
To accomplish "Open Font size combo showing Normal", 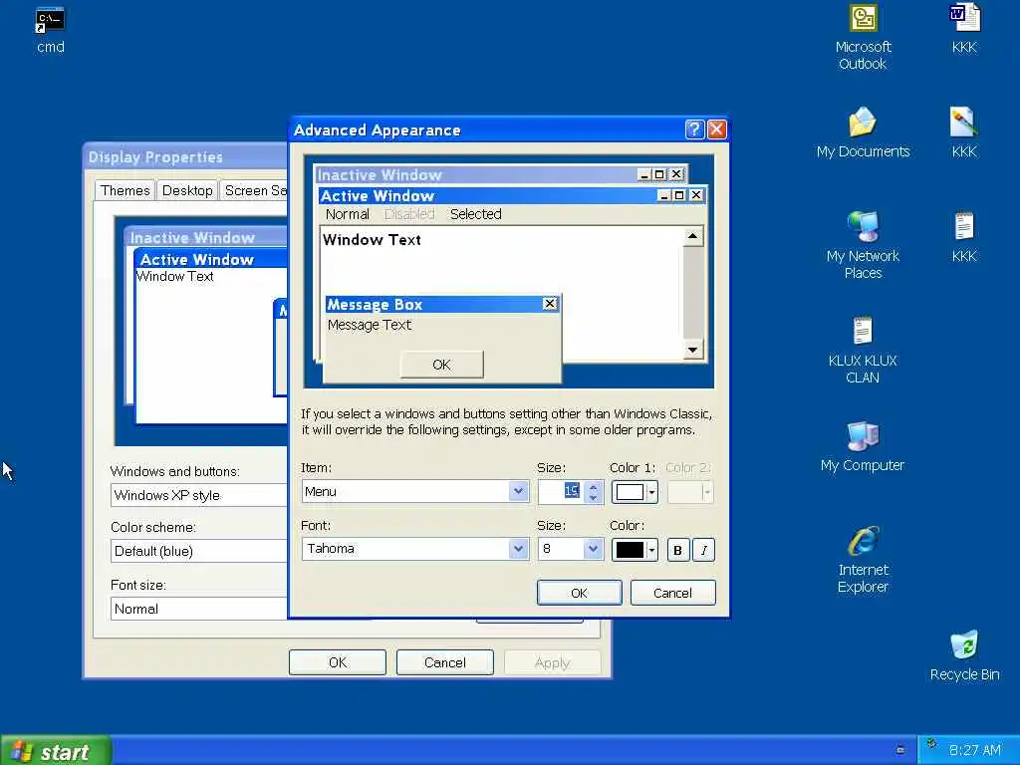I will pyautogui.click(x=198, y=609).
